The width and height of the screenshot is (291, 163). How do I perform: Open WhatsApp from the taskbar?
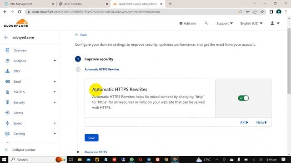(131, 159)
